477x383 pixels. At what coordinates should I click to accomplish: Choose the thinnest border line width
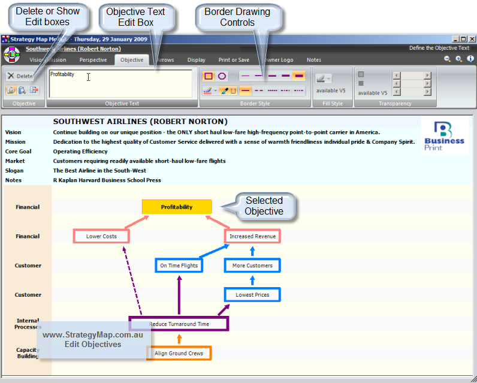[x=246, y=76]
